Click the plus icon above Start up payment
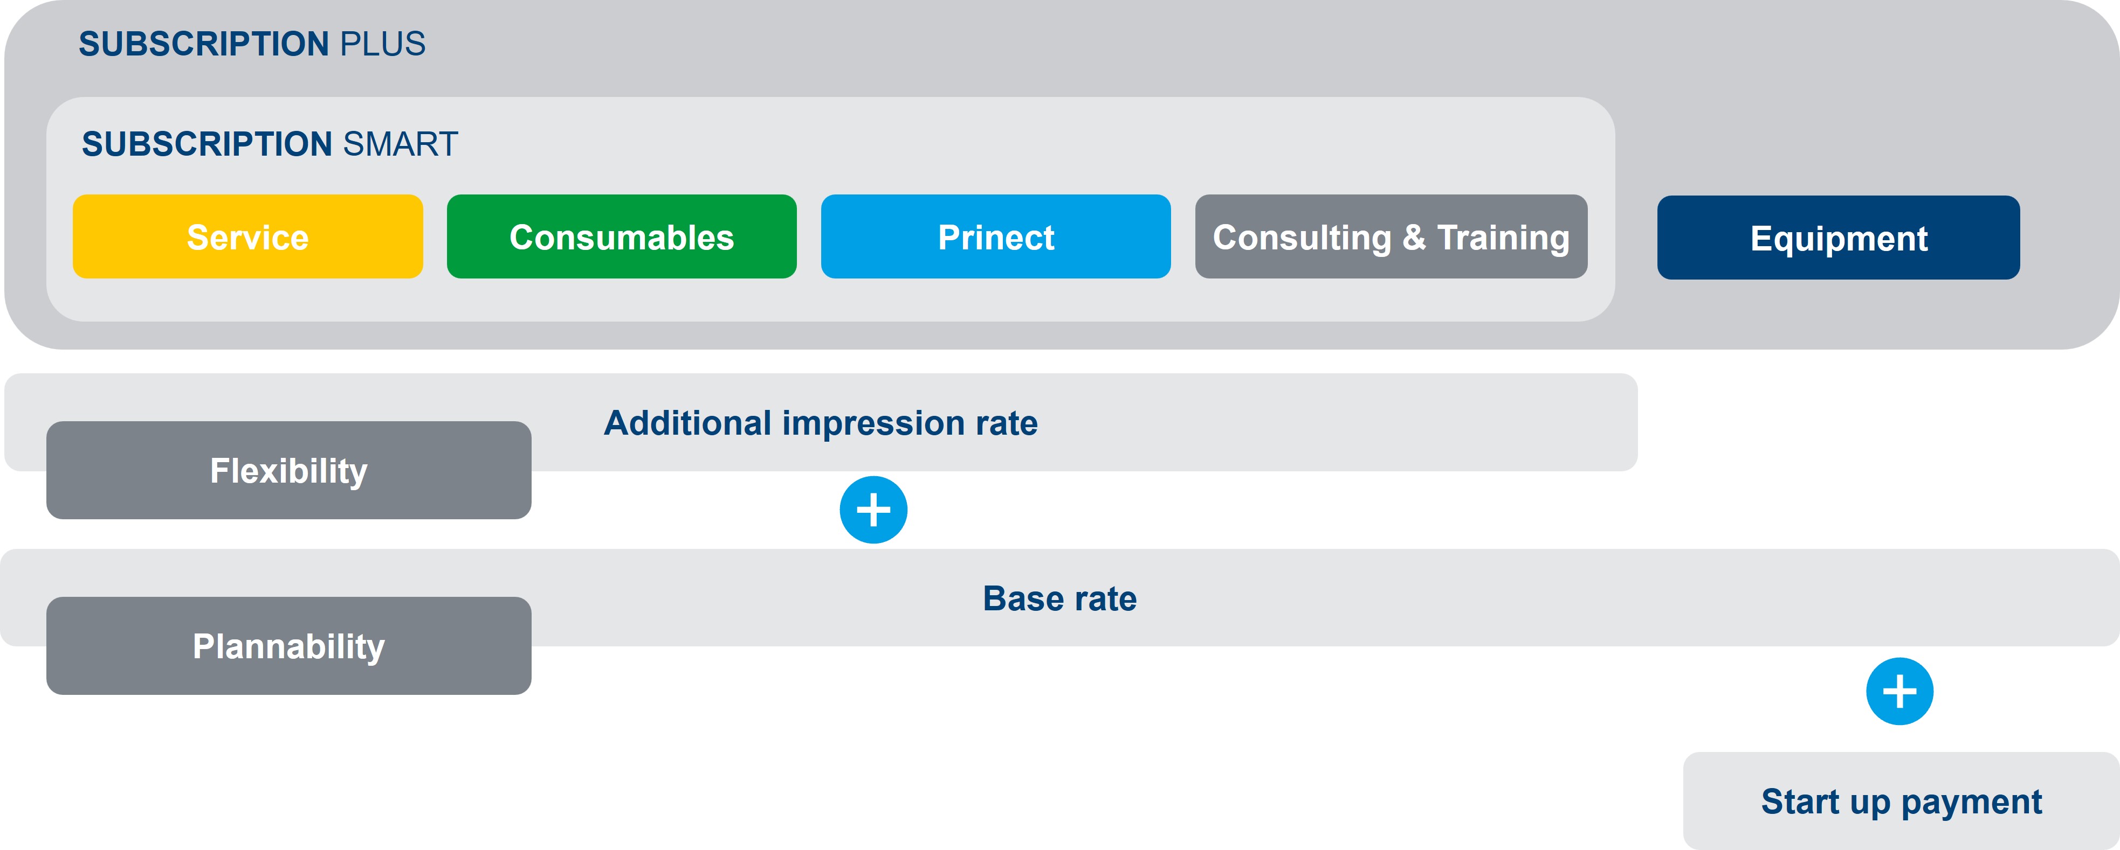 pyautogui.click(x=1899, y=691)
